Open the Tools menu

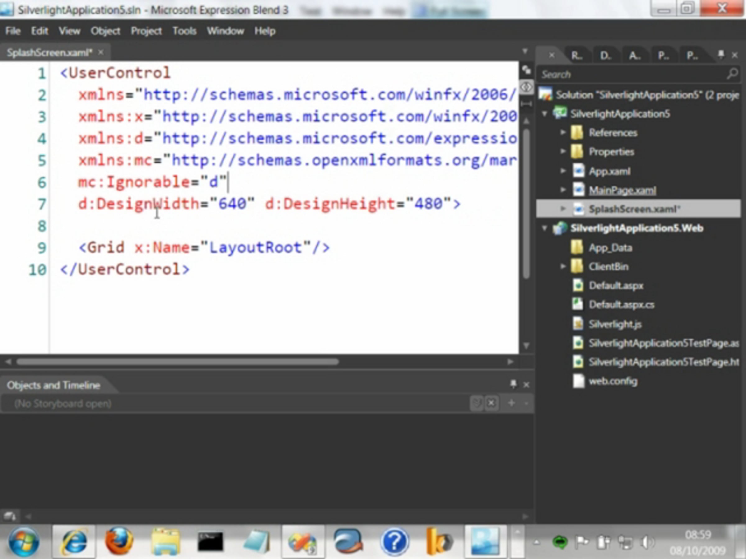184,31
